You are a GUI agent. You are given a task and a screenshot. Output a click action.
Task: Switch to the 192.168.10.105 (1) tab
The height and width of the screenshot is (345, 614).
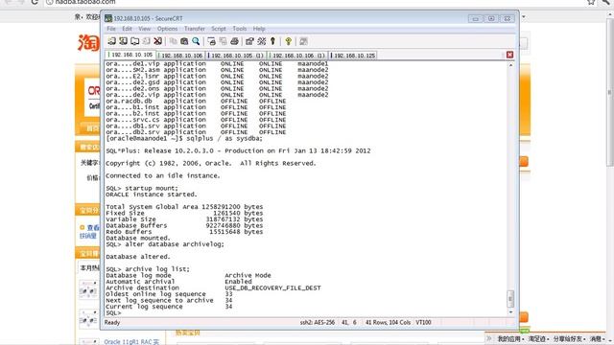tap(237, 56)
